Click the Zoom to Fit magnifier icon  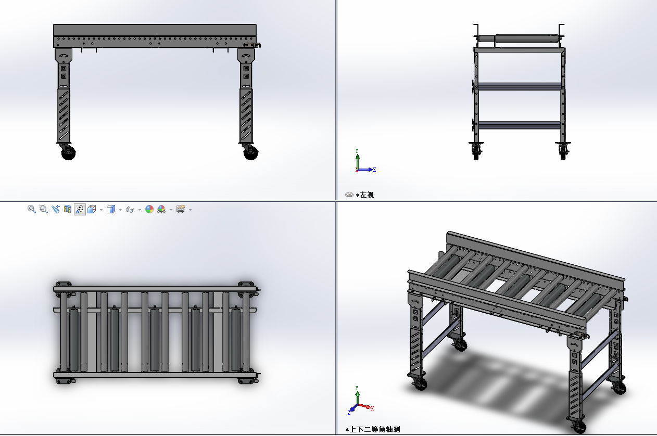(32, 209)
